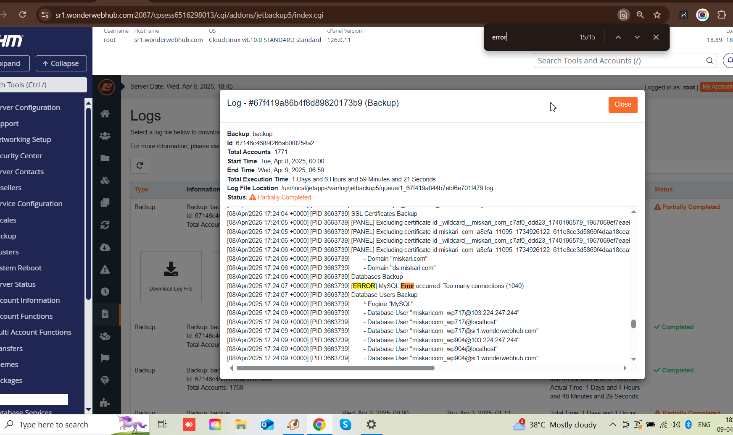The image size is (733, 435).
Task: Open the cloud download icon in sidebar
Action: click(105, 247)
